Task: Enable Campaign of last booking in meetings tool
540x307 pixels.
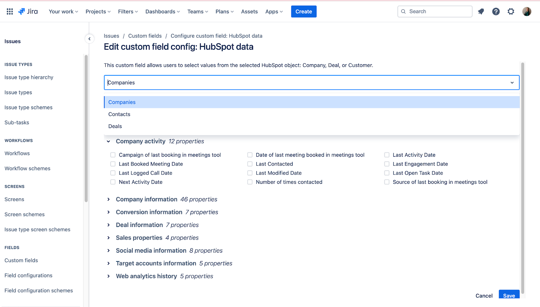Action: pyautogui.click(x=113, y=155)
